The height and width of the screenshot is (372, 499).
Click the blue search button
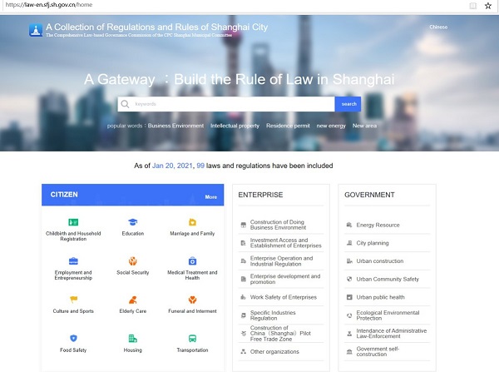click(348, 104)
